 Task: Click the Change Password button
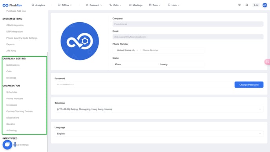click(249, 85)
